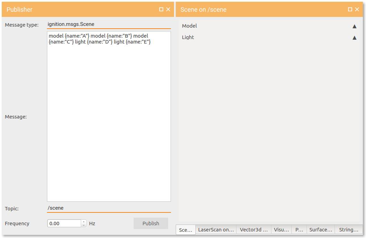Click the Message type input field
This screenshot has height=238, width=366.
point(109,24)
